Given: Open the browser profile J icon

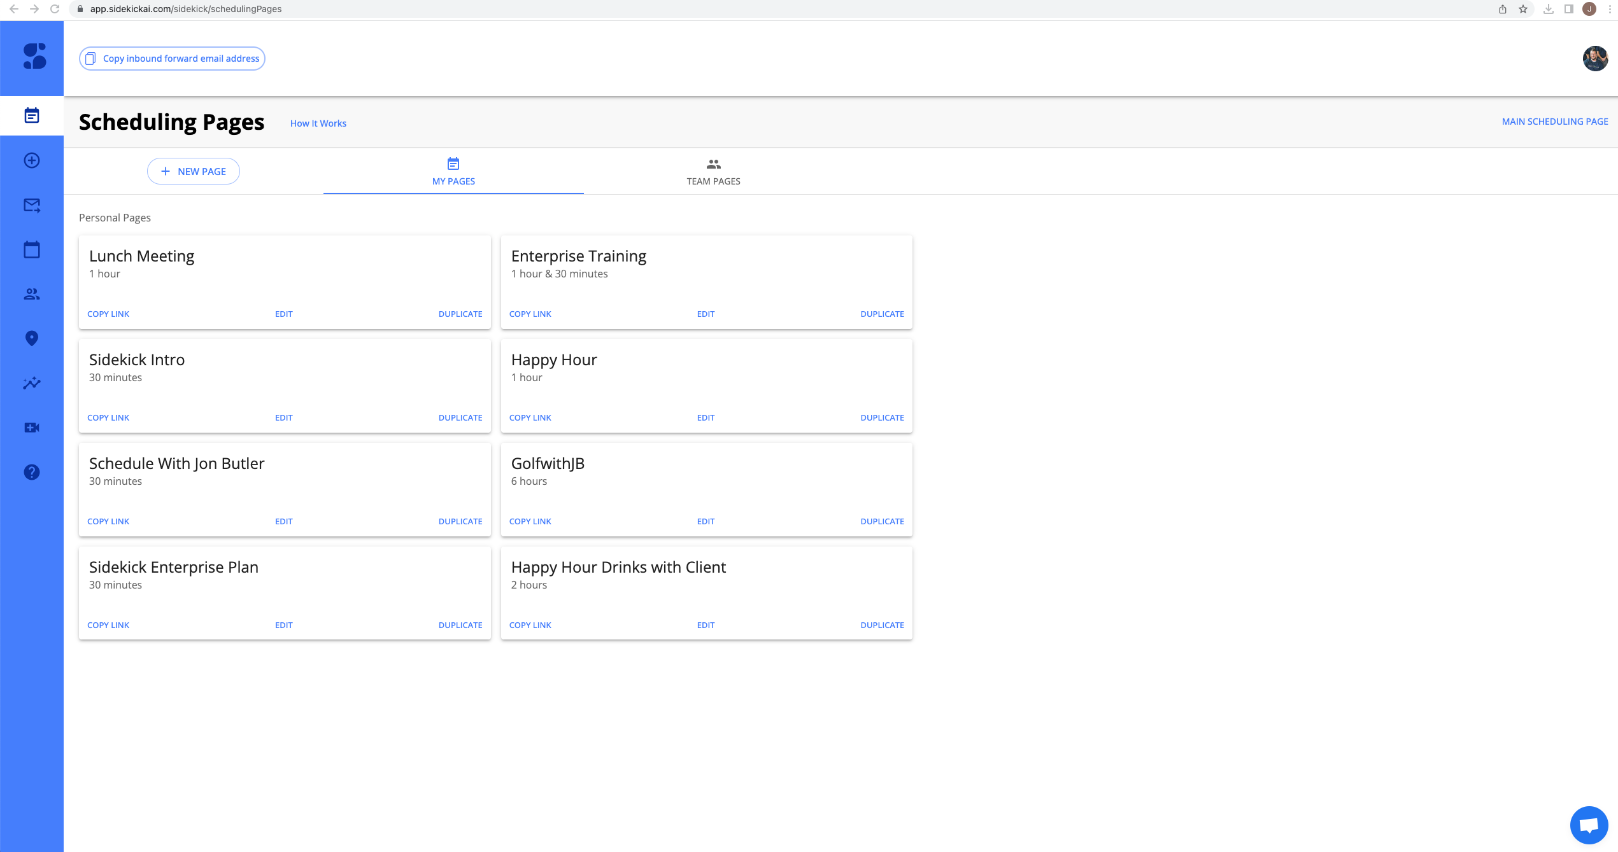Looking at the screenshot, I should [x=1589, y=9].
